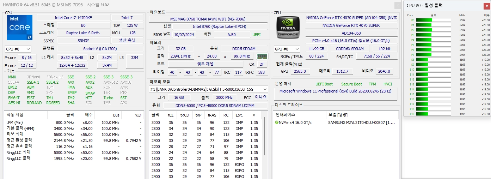Click the green check icon beside NVMe drive
The height and width of the screenshot is (179, 491).
277,123
